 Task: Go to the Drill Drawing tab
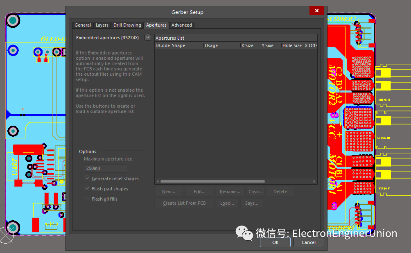127,25
